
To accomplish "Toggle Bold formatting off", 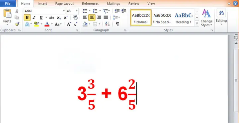I will [27, 18].
